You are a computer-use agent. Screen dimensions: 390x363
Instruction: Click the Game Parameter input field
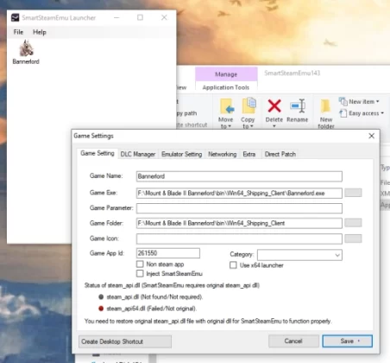click(239, 208)
